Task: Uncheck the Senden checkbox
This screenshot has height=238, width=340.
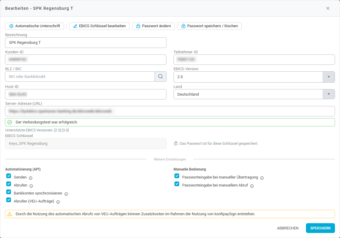Action: coord(9,176)
